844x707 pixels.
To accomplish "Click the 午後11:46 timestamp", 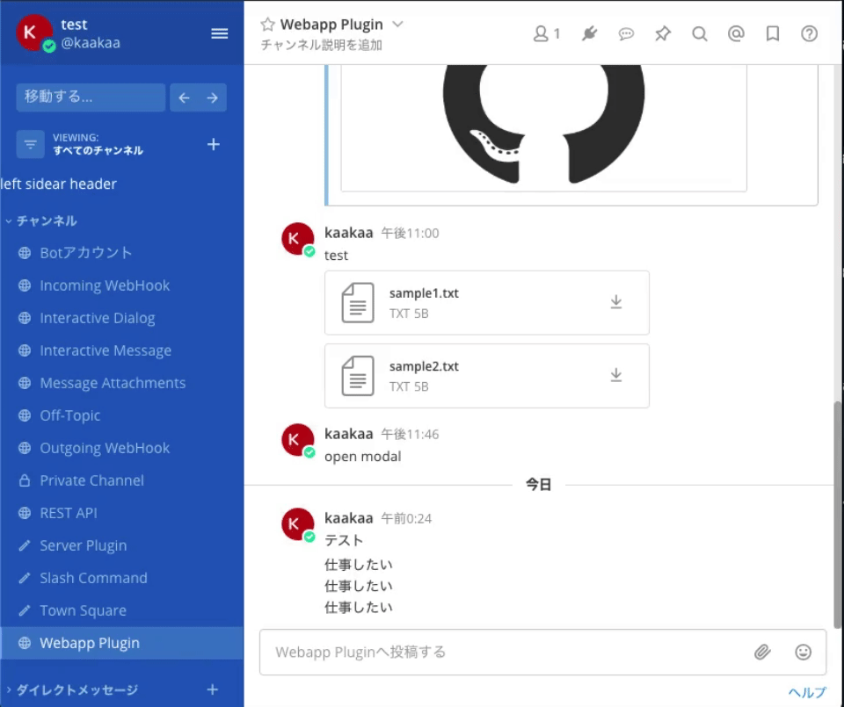I will 411,435.
